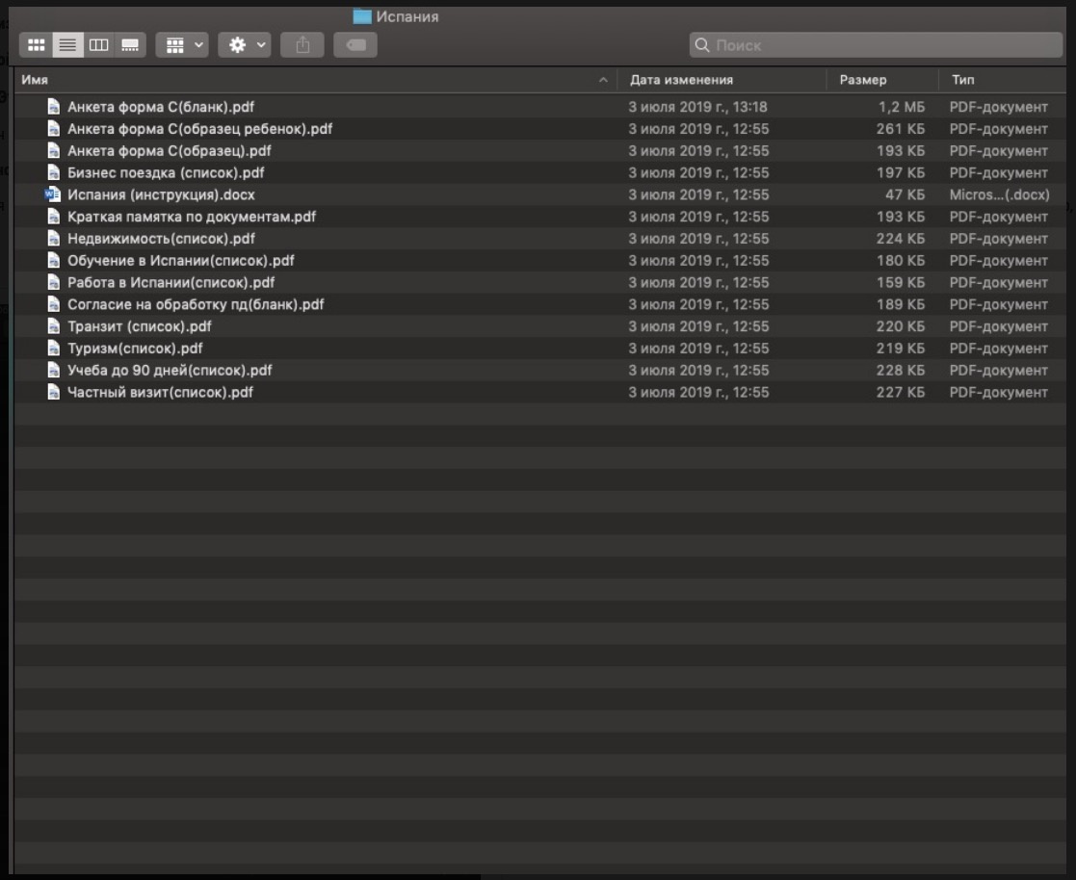Switch to column view mode
This screenshot has height=880, width=1076.
(x=99, y=45)
